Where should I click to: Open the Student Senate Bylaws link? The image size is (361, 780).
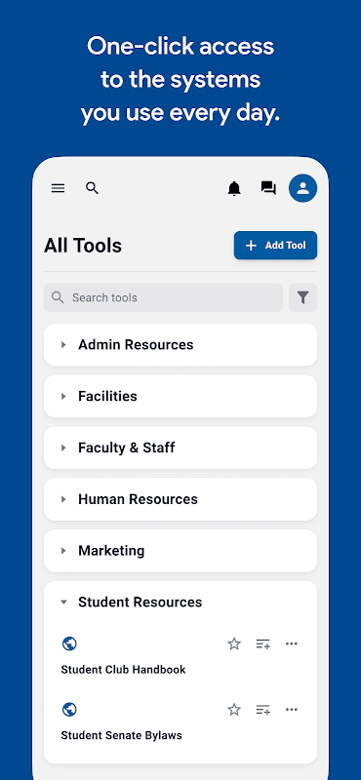pyautogui.click(x=122, y=735)
